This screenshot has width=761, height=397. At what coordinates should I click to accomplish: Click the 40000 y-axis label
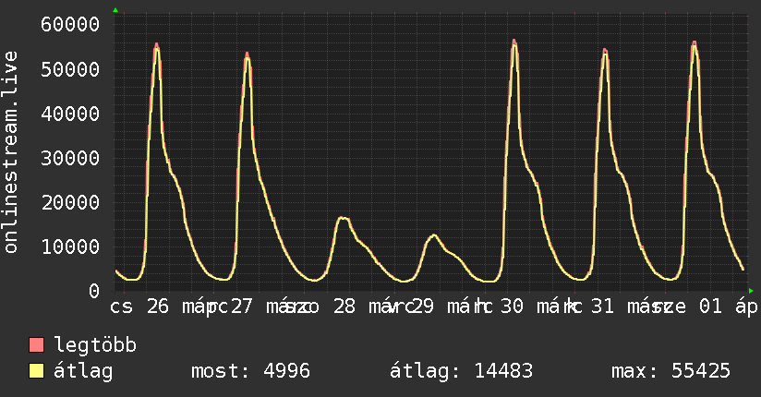tap(70, 114)
